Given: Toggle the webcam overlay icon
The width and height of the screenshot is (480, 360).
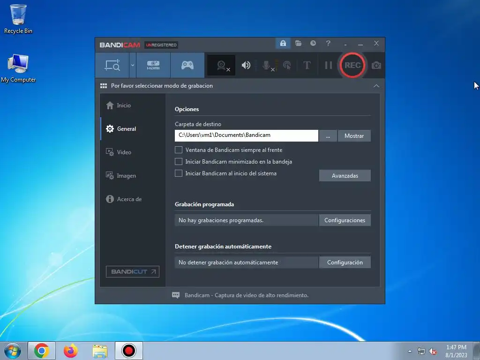Looking at the screenshot, I should pyautogui.click(x=222, y=65).
